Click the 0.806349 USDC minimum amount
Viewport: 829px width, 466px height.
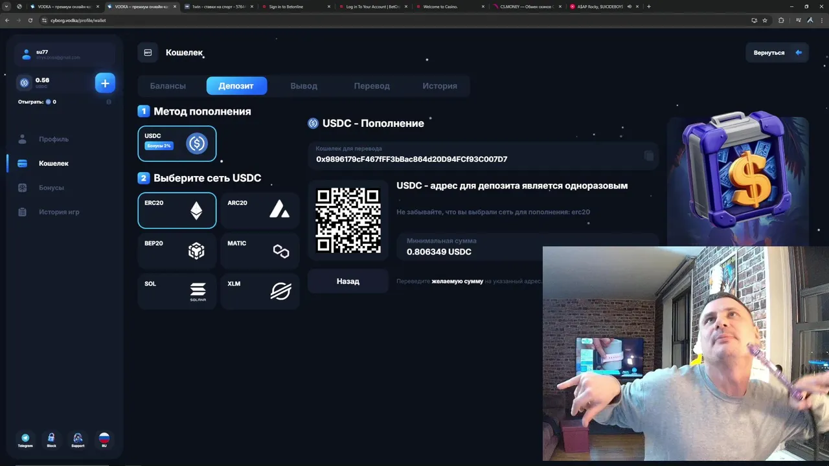point(439,252)
